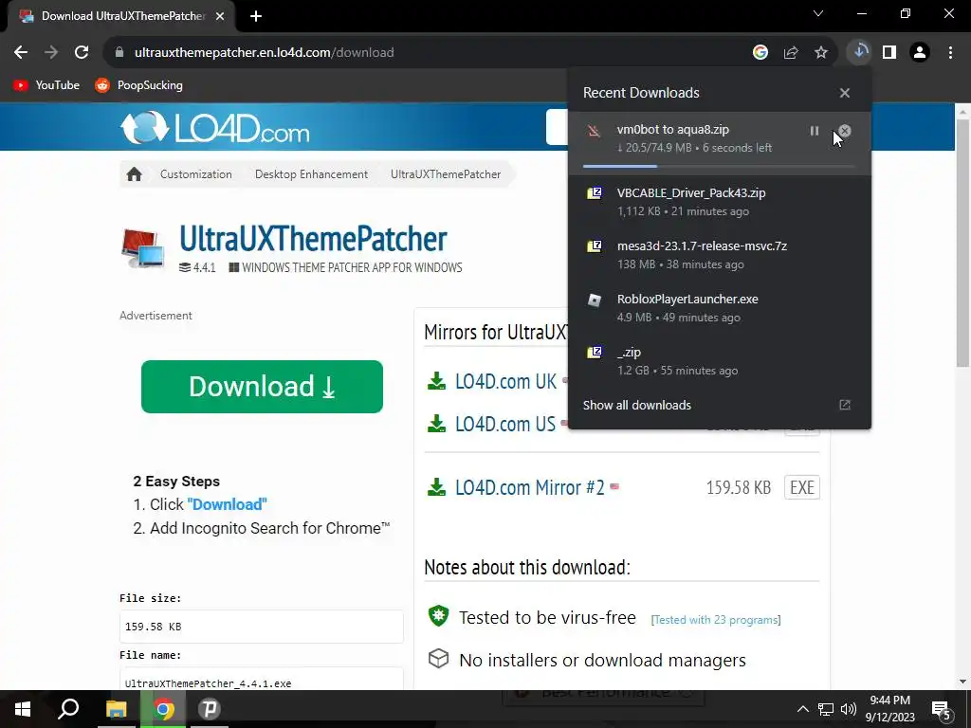
Task: Select the LO4D.com UK mirror
Action: 504,381
